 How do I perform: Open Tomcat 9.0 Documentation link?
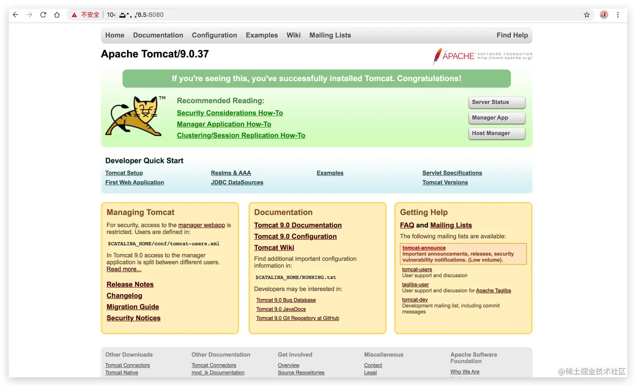pos(298,225)
